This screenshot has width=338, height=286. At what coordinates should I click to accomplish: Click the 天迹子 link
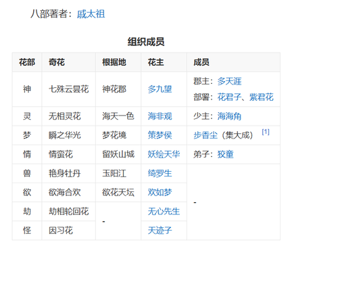tap(160, 231)
